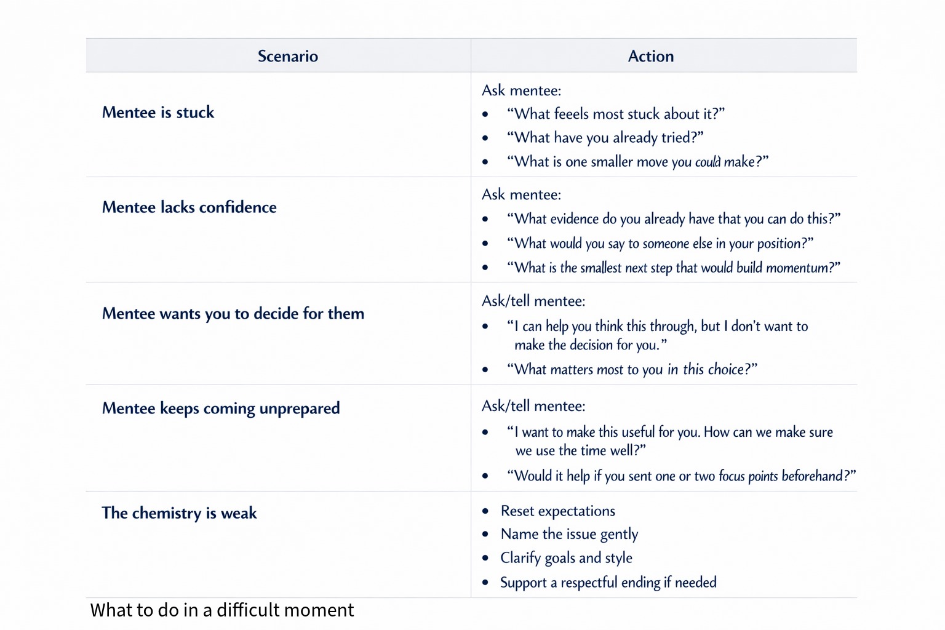The image size is (945, 630).
Task: Click the "What feels most stuck about it?" bullet
Action: (x=615, y=114)
